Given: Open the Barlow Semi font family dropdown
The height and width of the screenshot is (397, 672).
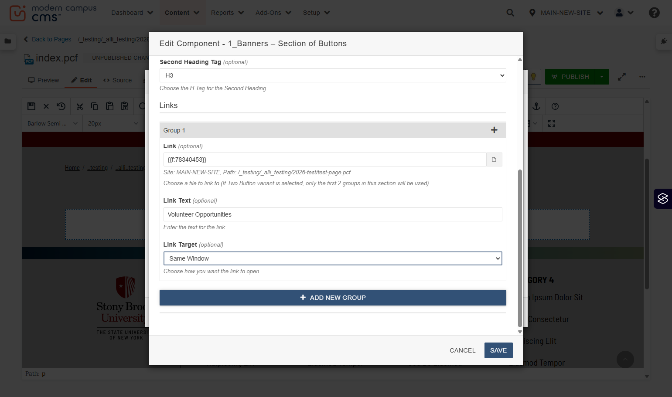Looking at the screenshot, I should pos(52,123).
